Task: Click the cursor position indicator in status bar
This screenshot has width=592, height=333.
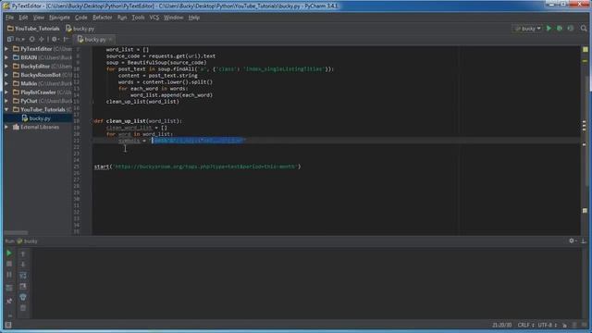Action: point(501,325)
